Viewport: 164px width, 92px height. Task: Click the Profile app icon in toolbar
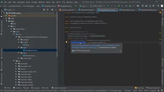point(126,6)
